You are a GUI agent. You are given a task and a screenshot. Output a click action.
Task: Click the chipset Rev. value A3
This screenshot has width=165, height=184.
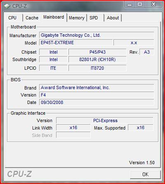147,52
